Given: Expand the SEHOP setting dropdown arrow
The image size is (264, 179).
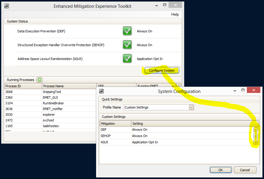Looking at the screenshot, I should pyautogui.click(x=256, y=136).
